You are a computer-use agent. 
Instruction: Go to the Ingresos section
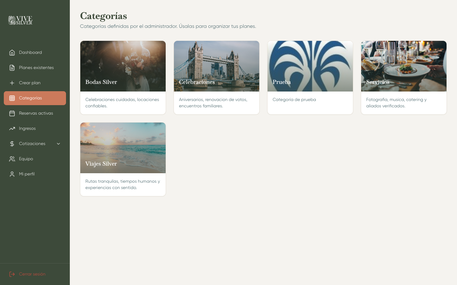[x=27, y=129]
